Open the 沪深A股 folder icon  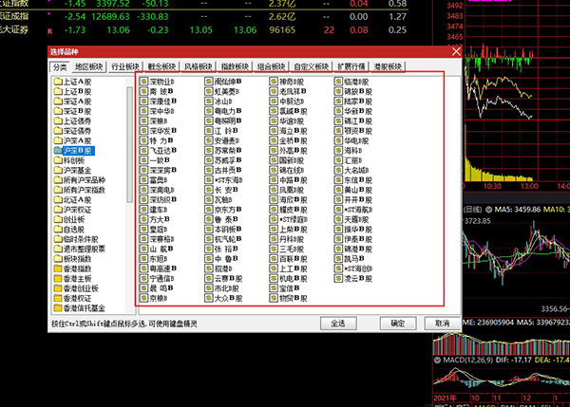coord(58,140)
